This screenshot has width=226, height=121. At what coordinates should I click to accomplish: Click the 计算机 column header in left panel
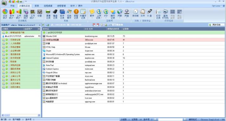pyautogui.click(x=13, y=29)
